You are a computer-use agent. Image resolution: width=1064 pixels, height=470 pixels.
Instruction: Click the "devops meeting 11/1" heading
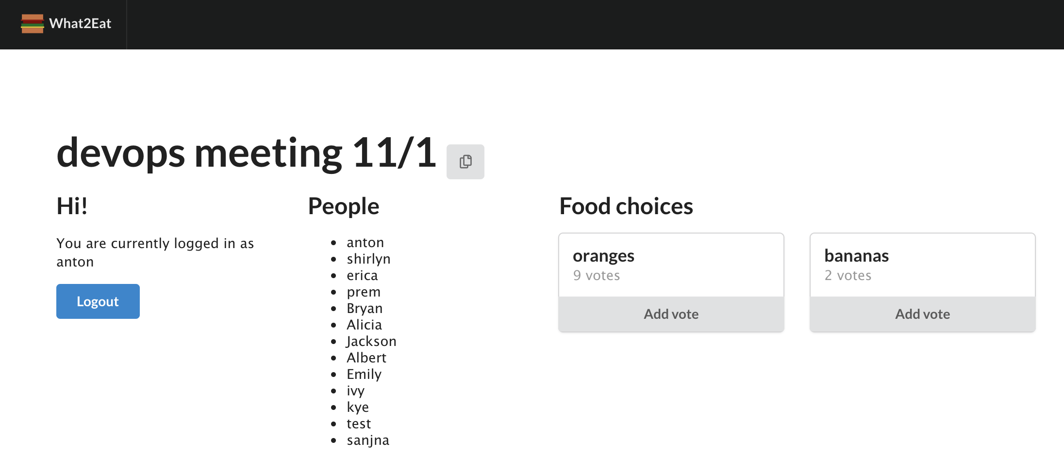(246, 153)
